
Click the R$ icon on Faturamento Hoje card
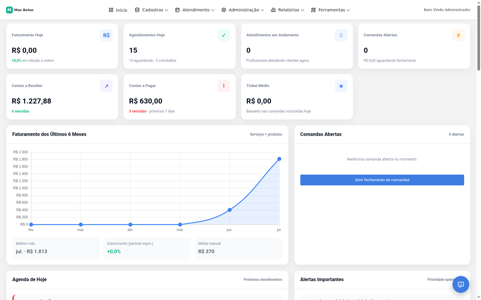pos(106,35)
